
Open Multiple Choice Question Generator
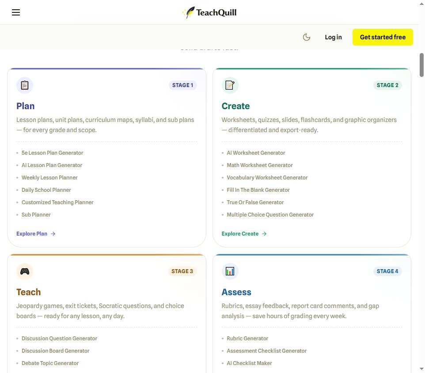pyautogui.click(x=270, y=215)
